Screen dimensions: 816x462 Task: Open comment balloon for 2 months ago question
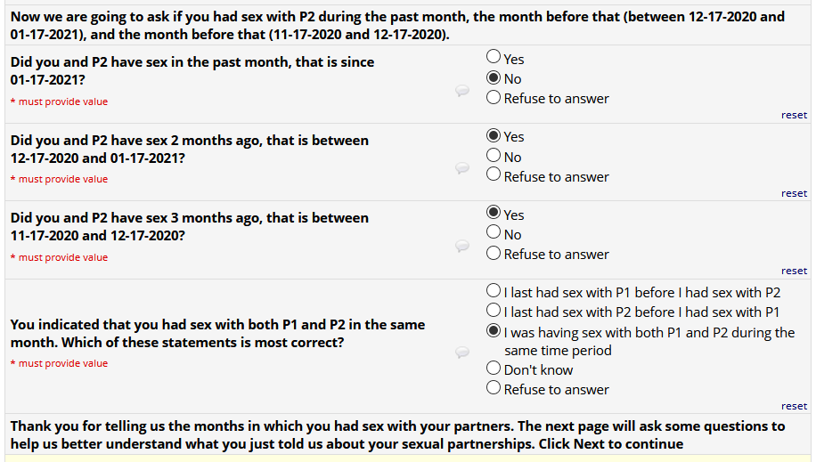462,168
